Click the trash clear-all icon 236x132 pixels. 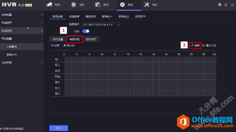click(203, 45)
